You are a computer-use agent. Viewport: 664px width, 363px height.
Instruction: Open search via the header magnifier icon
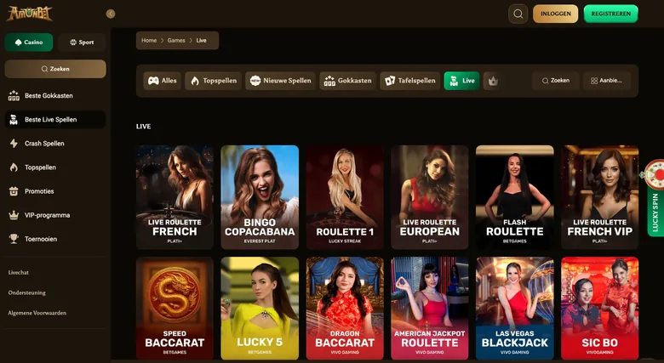pyautogui.click(x=518, y=14)
